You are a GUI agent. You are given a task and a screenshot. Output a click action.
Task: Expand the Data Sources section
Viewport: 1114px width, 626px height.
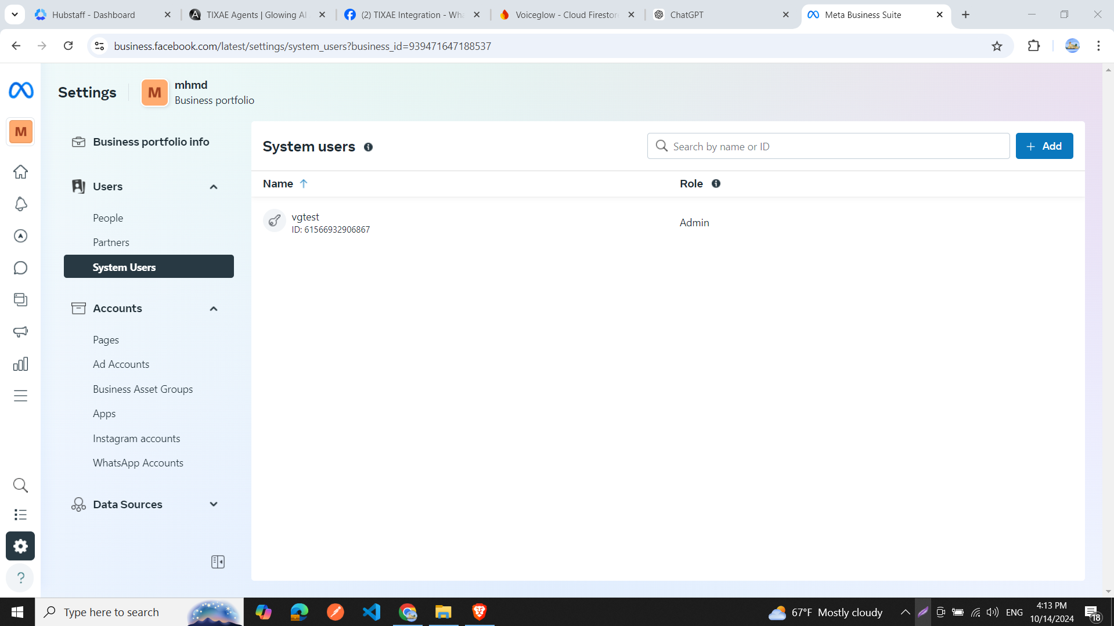point(213,504)
